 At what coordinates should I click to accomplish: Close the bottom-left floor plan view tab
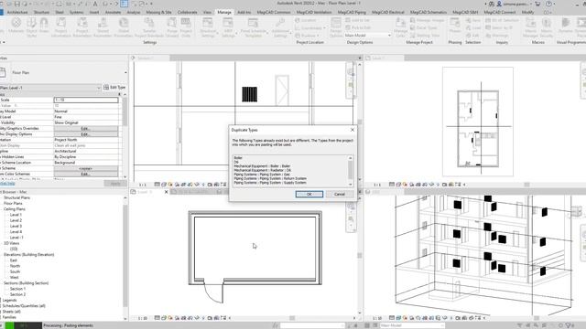tap(167, 192)
